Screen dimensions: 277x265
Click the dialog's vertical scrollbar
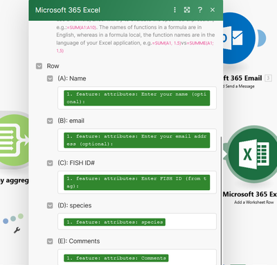(221, 200)
